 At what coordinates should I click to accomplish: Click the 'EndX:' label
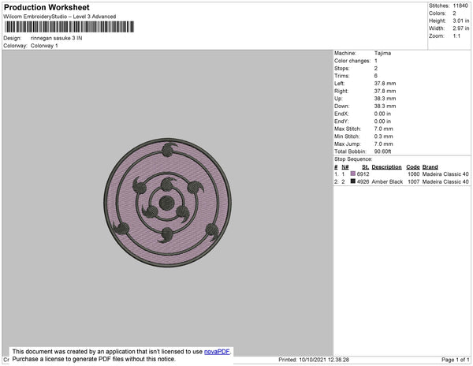click(x=341, y=114)
